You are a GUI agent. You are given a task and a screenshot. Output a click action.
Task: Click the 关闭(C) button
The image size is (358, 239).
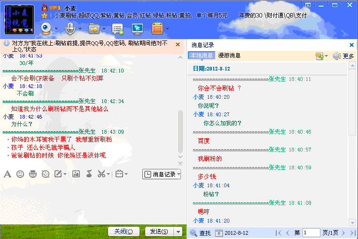(124, 231)
